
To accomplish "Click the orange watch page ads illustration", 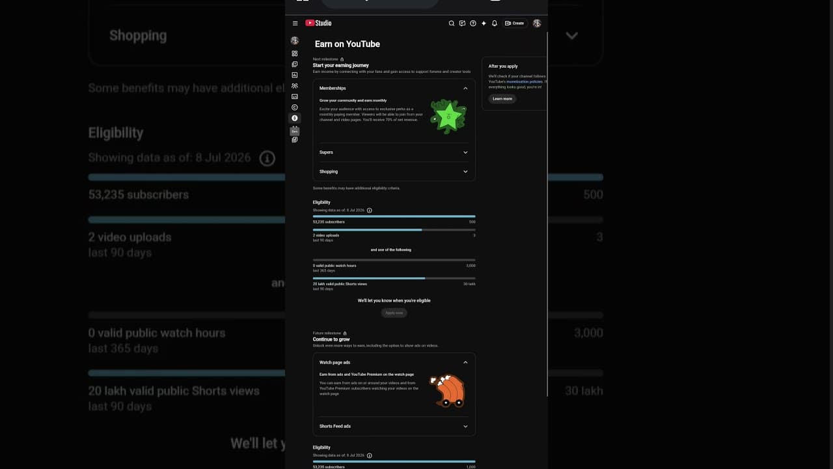I will 448,390.
